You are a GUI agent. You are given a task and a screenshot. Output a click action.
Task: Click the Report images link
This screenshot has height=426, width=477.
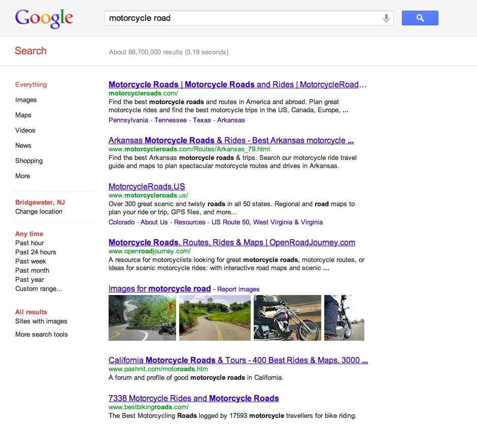238,289
